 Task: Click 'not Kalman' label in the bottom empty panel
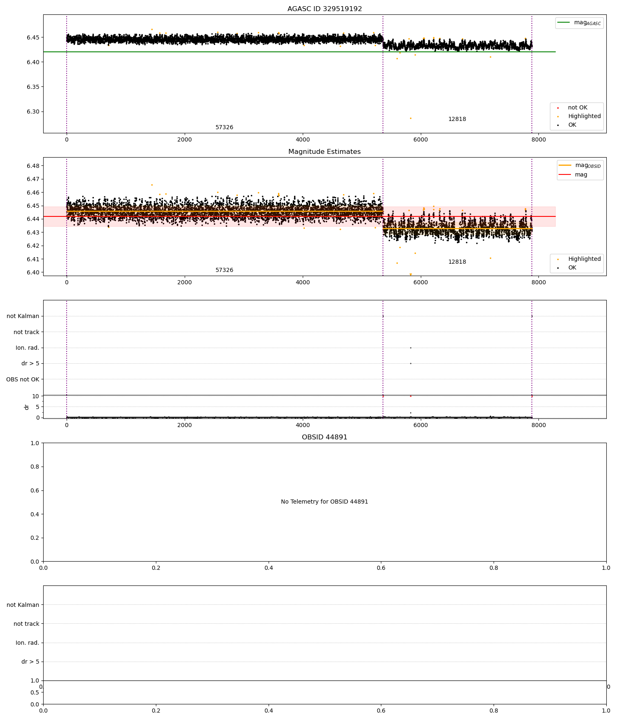pyautogui.click(x=23, y=605)
